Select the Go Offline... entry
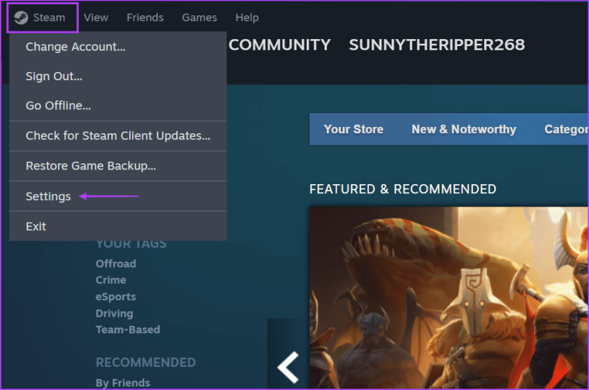Image resolution: width=589 pixels, height=390 pixels. (118, 105)
